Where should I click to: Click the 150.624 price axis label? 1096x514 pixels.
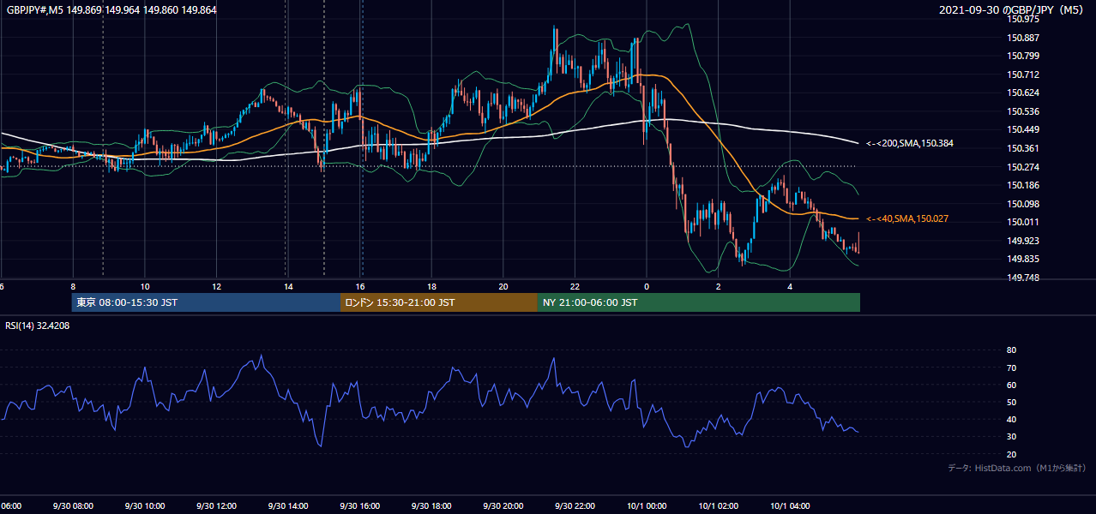1024,93
